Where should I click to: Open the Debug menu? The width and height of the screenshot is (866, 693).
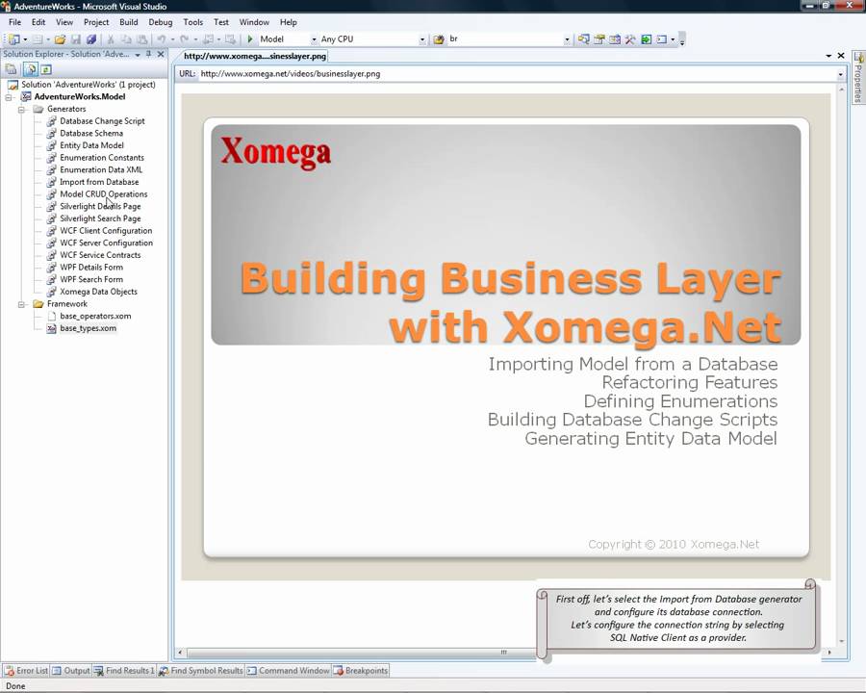point(160,22)
